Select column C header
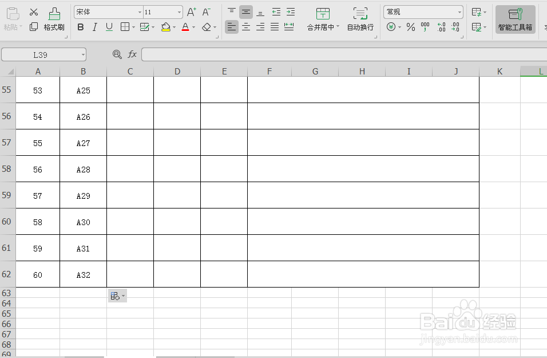Screen dimensions: 547x358 coord(130,71)
